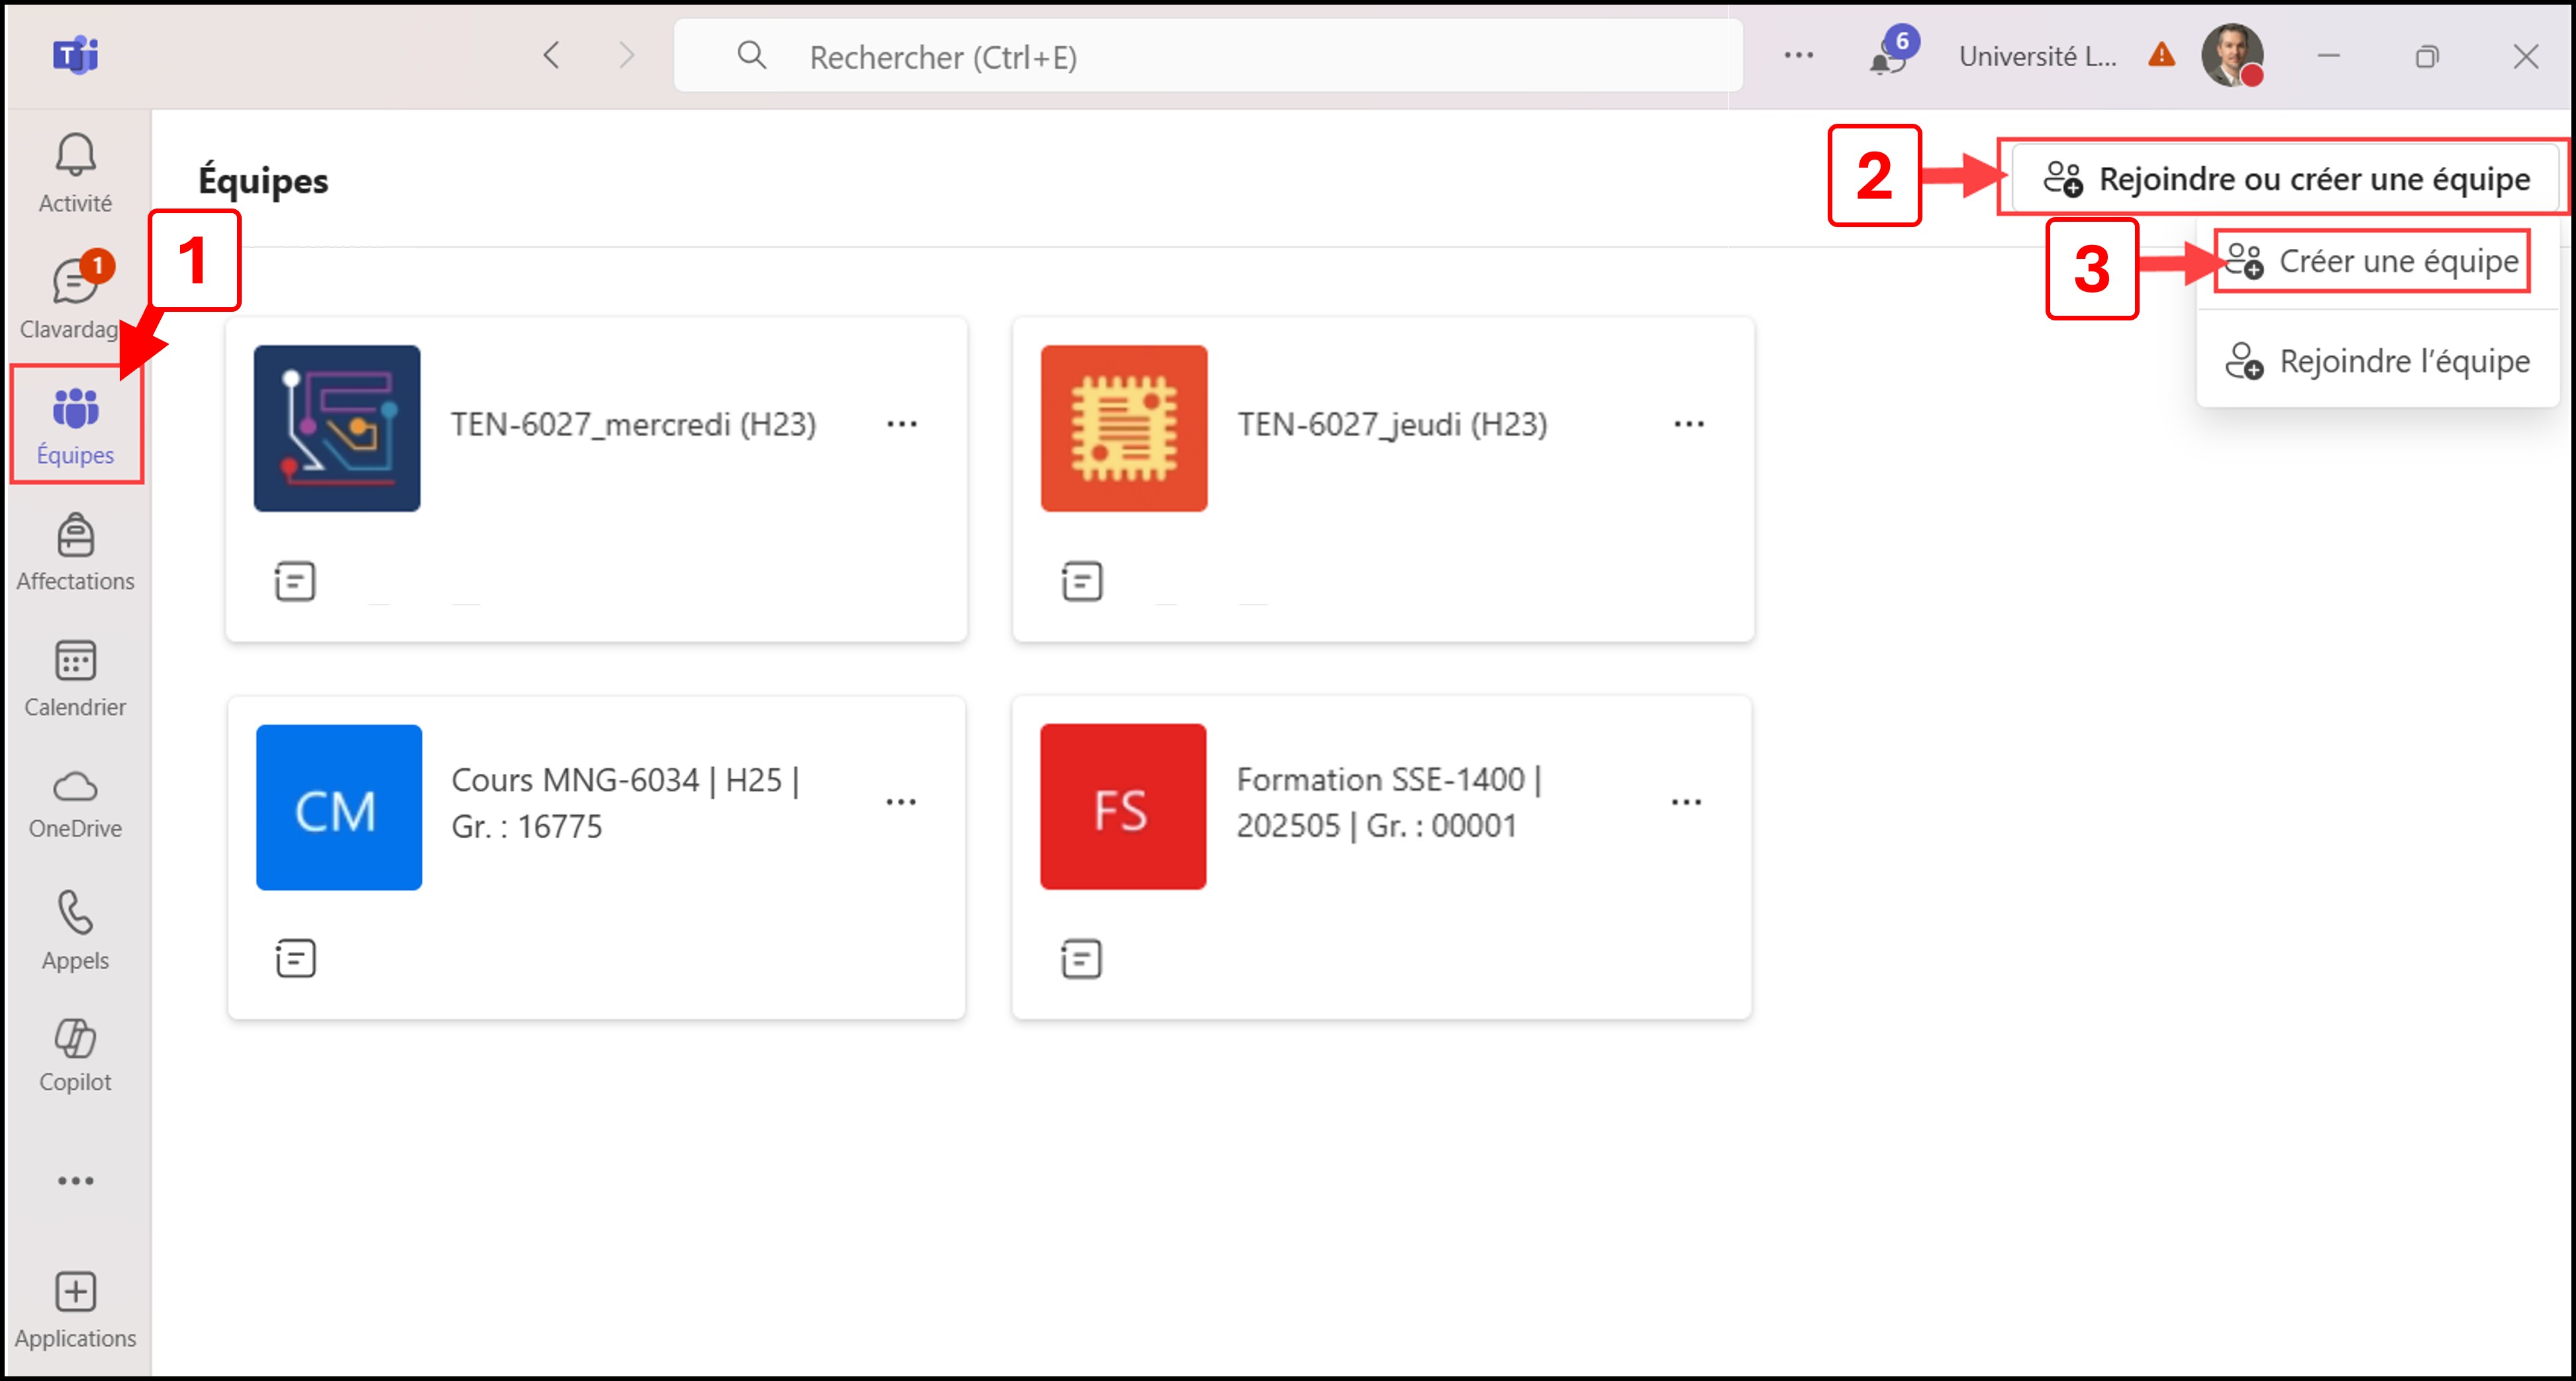Viewport: 2576px width, 1381px height.
Task: Expand more apps ellipsis in sidebar
Action: [x=75, y=1181]
